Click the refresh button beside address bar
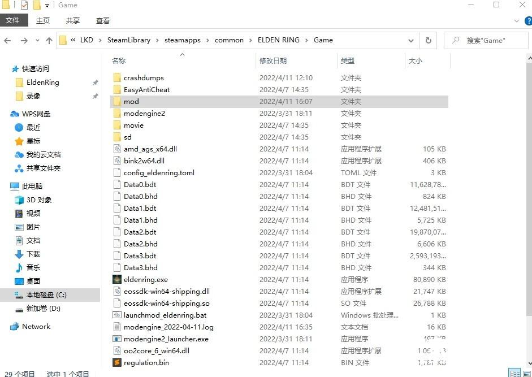The width and height of the screenshot is (532, 377). point(429,41)
